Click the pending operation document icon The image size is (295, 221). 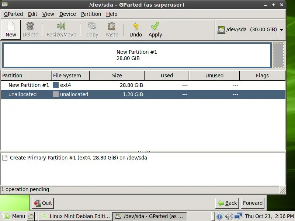click(5, 158)
